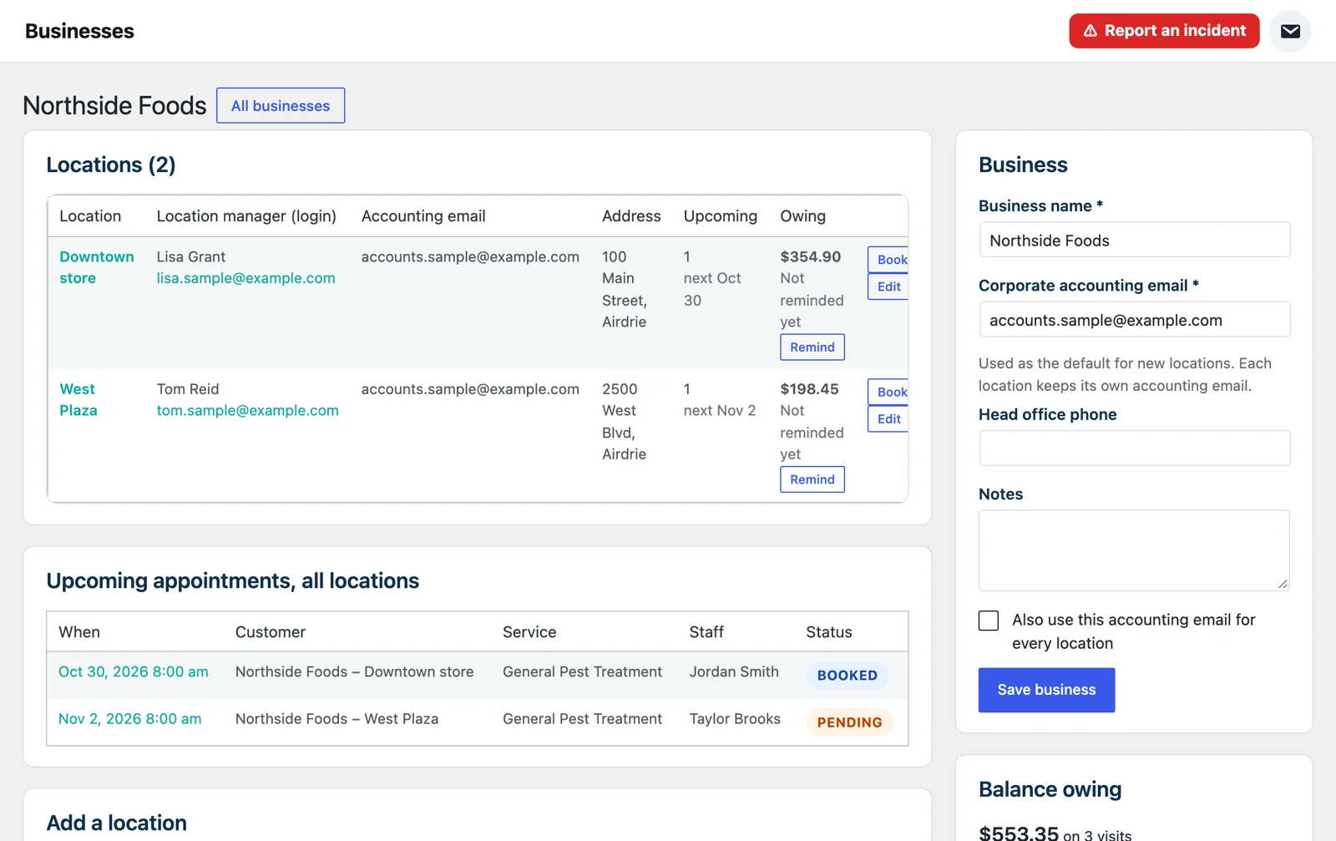Edit the Downtown store location
This screenshot has width=1336, height=841.
[888, 286]
